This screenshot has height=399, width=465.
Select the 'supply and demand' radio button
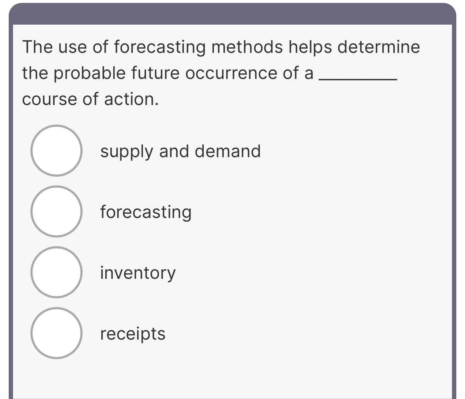(57, 151)
